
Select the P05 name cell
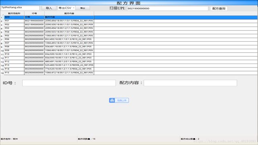point(14,36)
